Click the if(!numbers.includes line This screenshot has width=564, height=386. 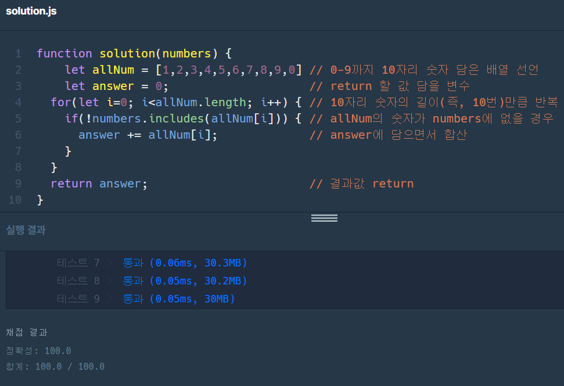click(183, 118)
